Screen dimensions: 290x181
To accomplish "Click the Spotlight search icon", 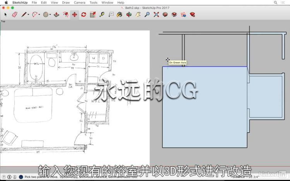I will (275, 3).
